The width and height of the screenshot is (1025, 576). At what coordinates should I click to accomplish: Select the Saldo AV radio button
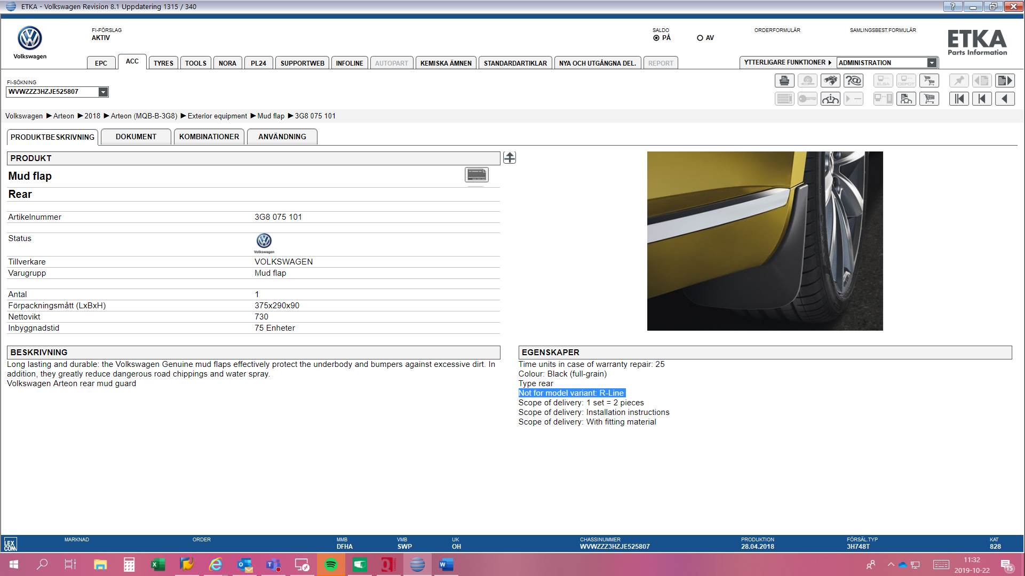[x=700, y=38]
